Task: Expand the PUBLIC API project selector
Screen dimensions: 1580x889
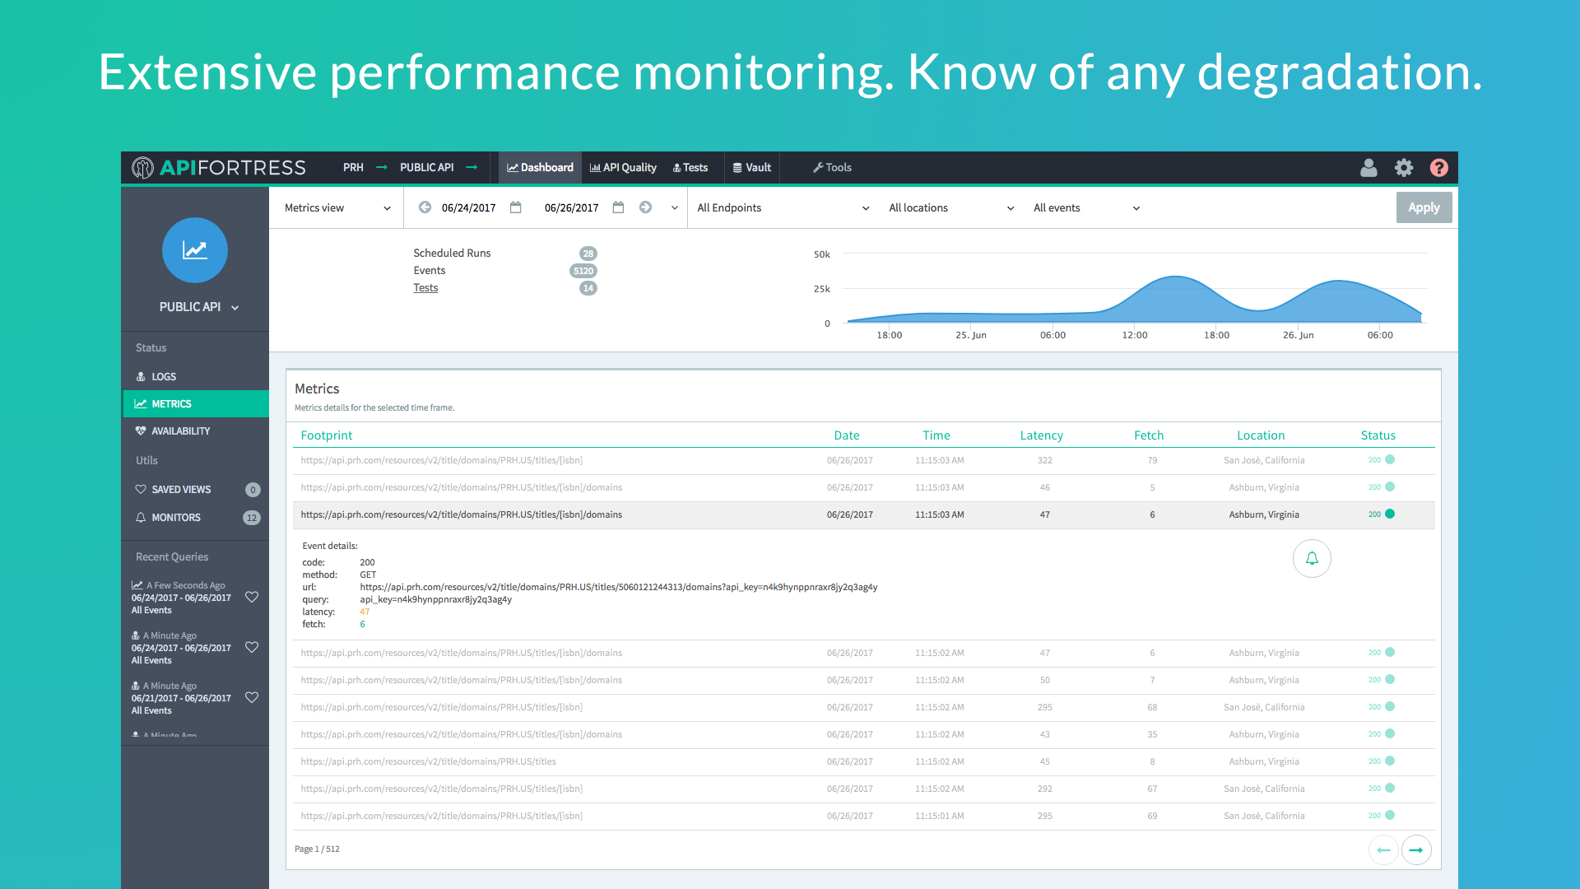Action: tap(199, 307)
